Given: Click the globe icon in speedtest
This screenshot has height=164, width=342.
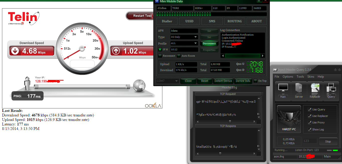Looking at the screenshot, I should (139, 86).
